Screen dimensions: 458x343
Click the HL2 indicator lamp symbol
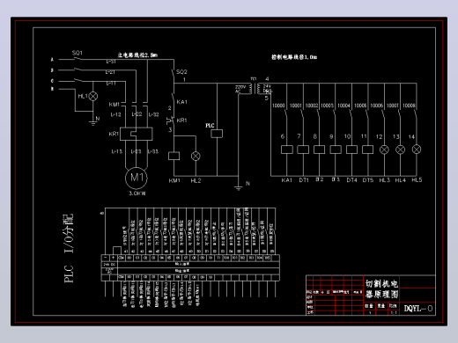(x=196, y=156)
